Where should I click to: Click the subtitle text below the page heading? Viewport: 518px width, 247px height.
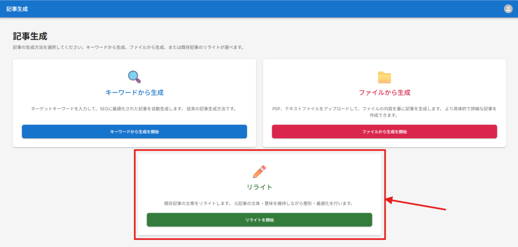128,48
